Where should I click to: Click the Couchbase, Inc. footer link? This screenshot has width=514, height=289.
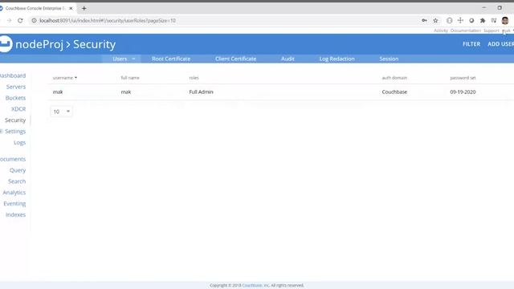255,286
